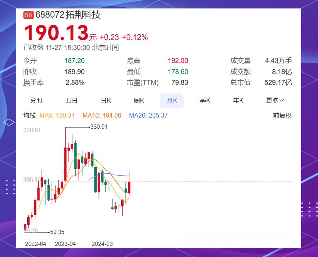Open the 年K yearly chart tab

(x=238, y=100)
